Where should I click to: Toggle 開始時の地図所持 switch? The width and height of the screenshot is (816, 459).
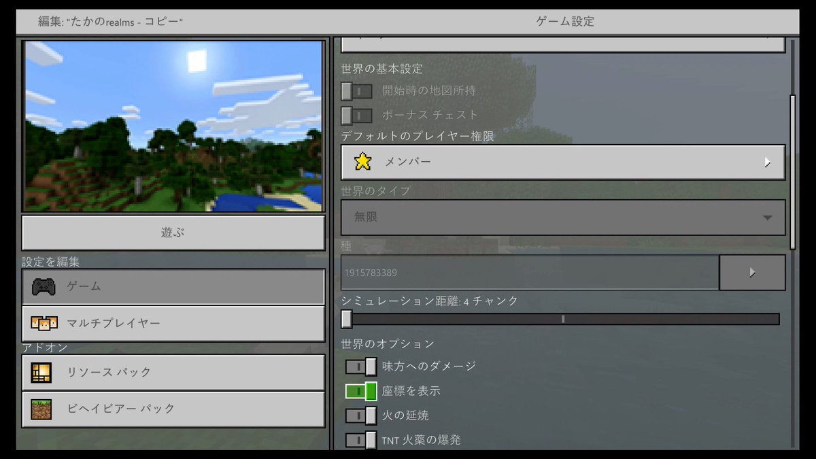click(357, 90)
